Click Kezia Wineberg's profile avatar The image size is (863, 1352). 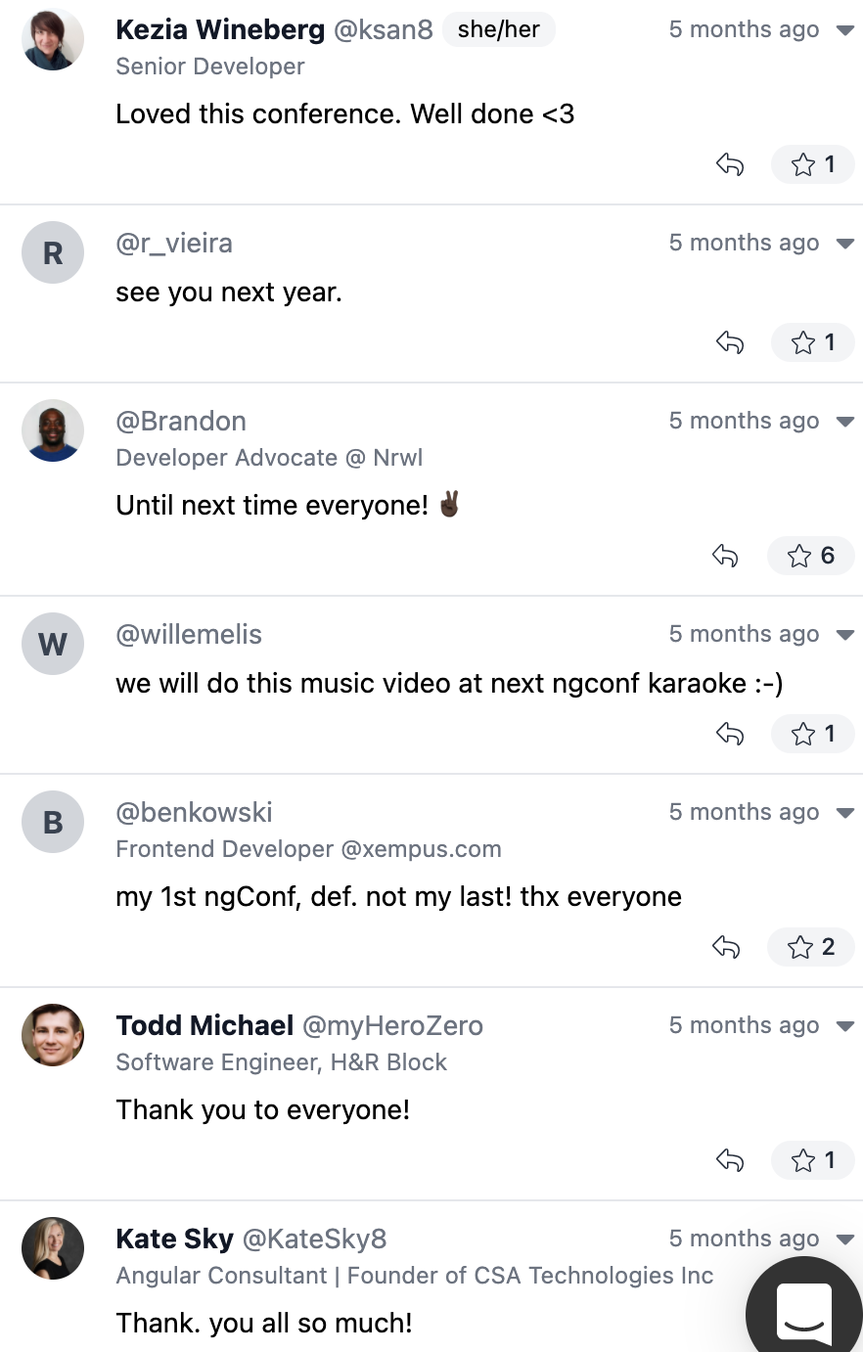[53, 39]
